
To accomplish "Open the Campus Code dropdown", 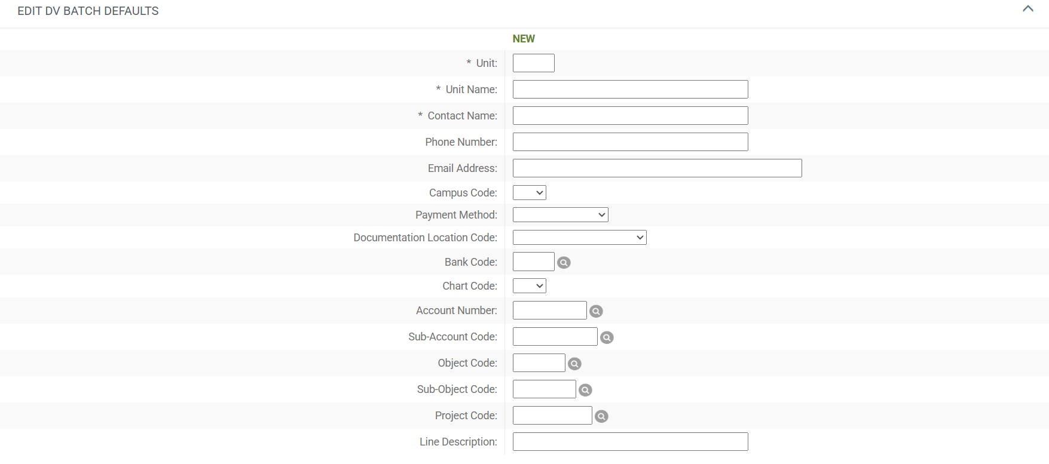I will (x=529, y=193).
